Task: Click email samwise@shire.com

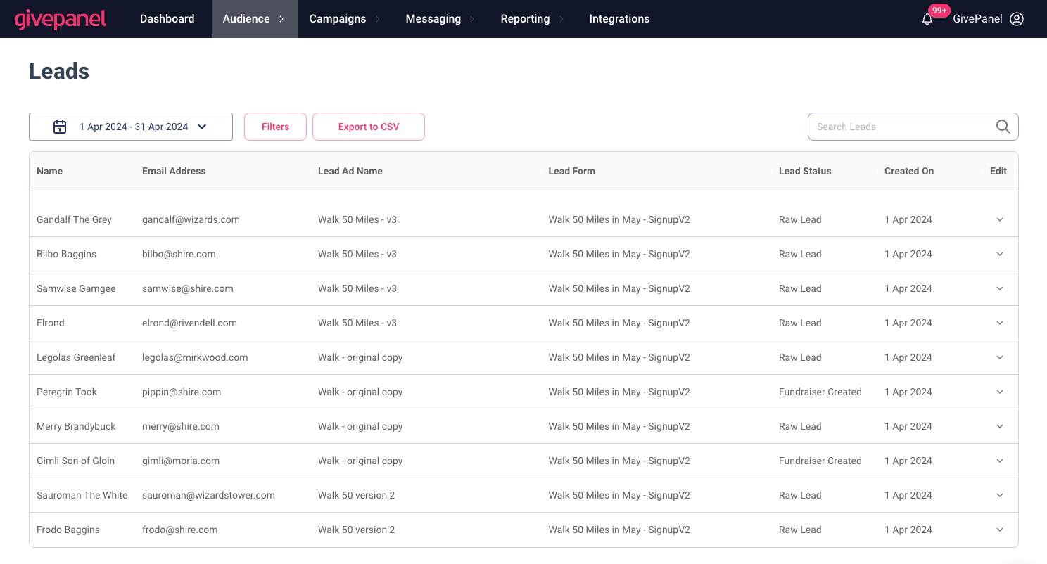Action: (x=187, y=288)
